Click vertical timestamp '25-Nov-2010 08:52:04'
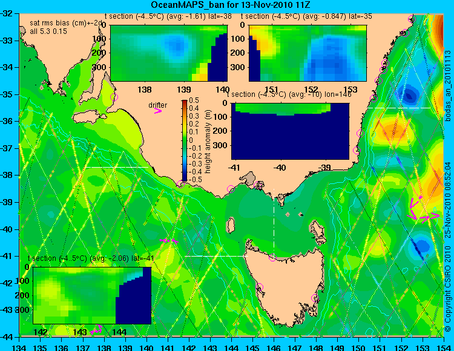The image size is (454, 351). [x=448, y=200]
